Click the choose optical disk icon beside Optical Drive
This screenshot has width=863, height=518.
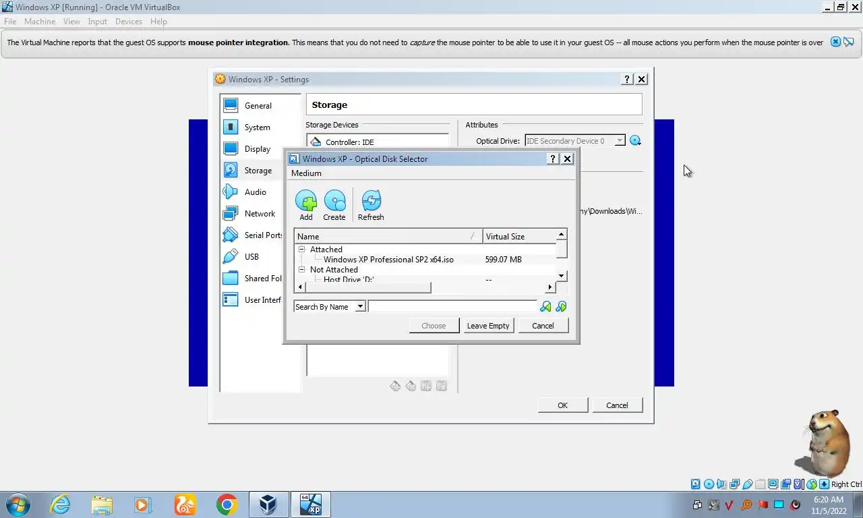pyautogui.click(x=635, y=141)
